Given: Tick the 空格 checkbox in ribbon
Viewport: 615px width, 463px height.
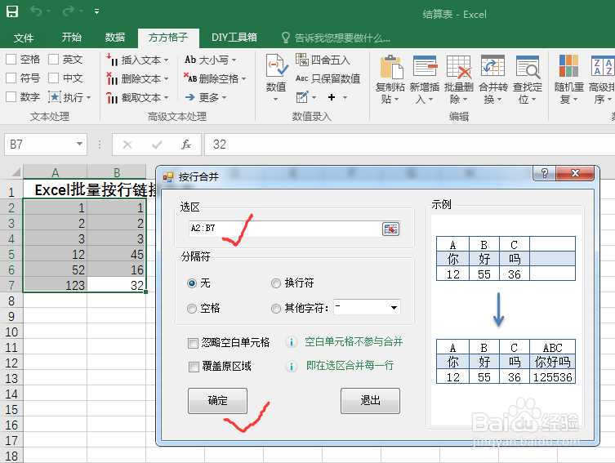Looking at the screenshot, I should pyautogui.click(x=11, y=59).
